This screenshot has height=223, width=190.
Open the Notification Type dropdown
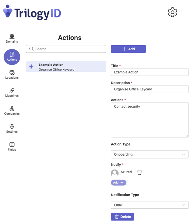pos(150,205)
